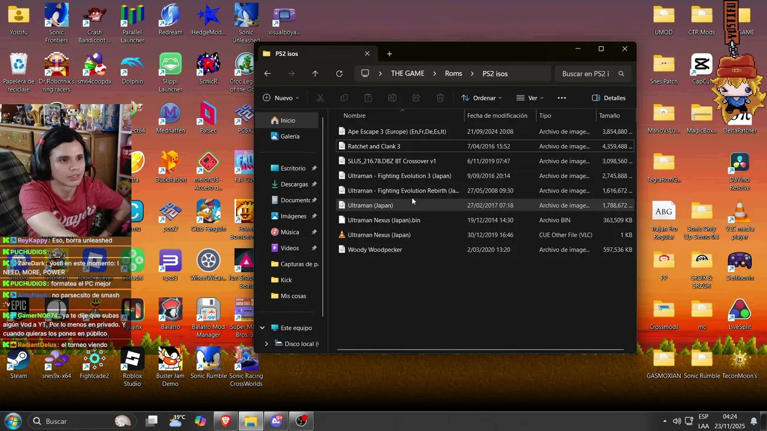Click the volume speaker tray icon
Viewport: 767px width, 431px height.
[677, 421]
